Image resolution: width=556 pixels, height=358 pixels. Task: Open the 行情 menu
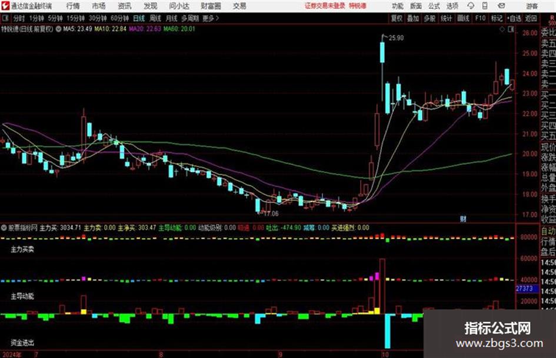(73, 6)
